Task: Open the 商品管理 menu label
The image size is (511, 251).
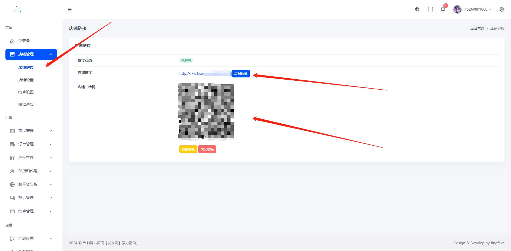Action: pos(26,131)
